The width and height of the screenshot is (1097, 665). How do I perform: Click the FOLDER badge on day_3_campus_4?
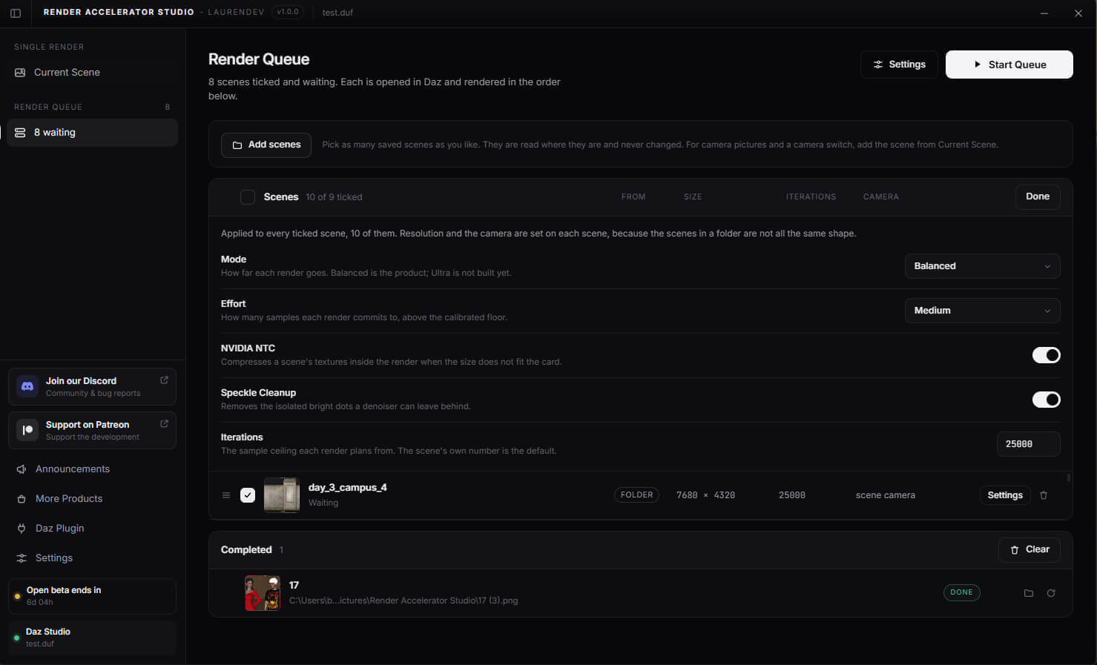(636, 495)
